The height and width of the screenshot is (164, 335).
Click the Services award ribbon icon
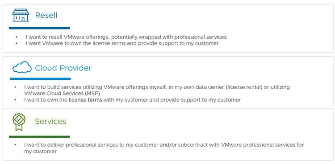click(x=19, y=122)
